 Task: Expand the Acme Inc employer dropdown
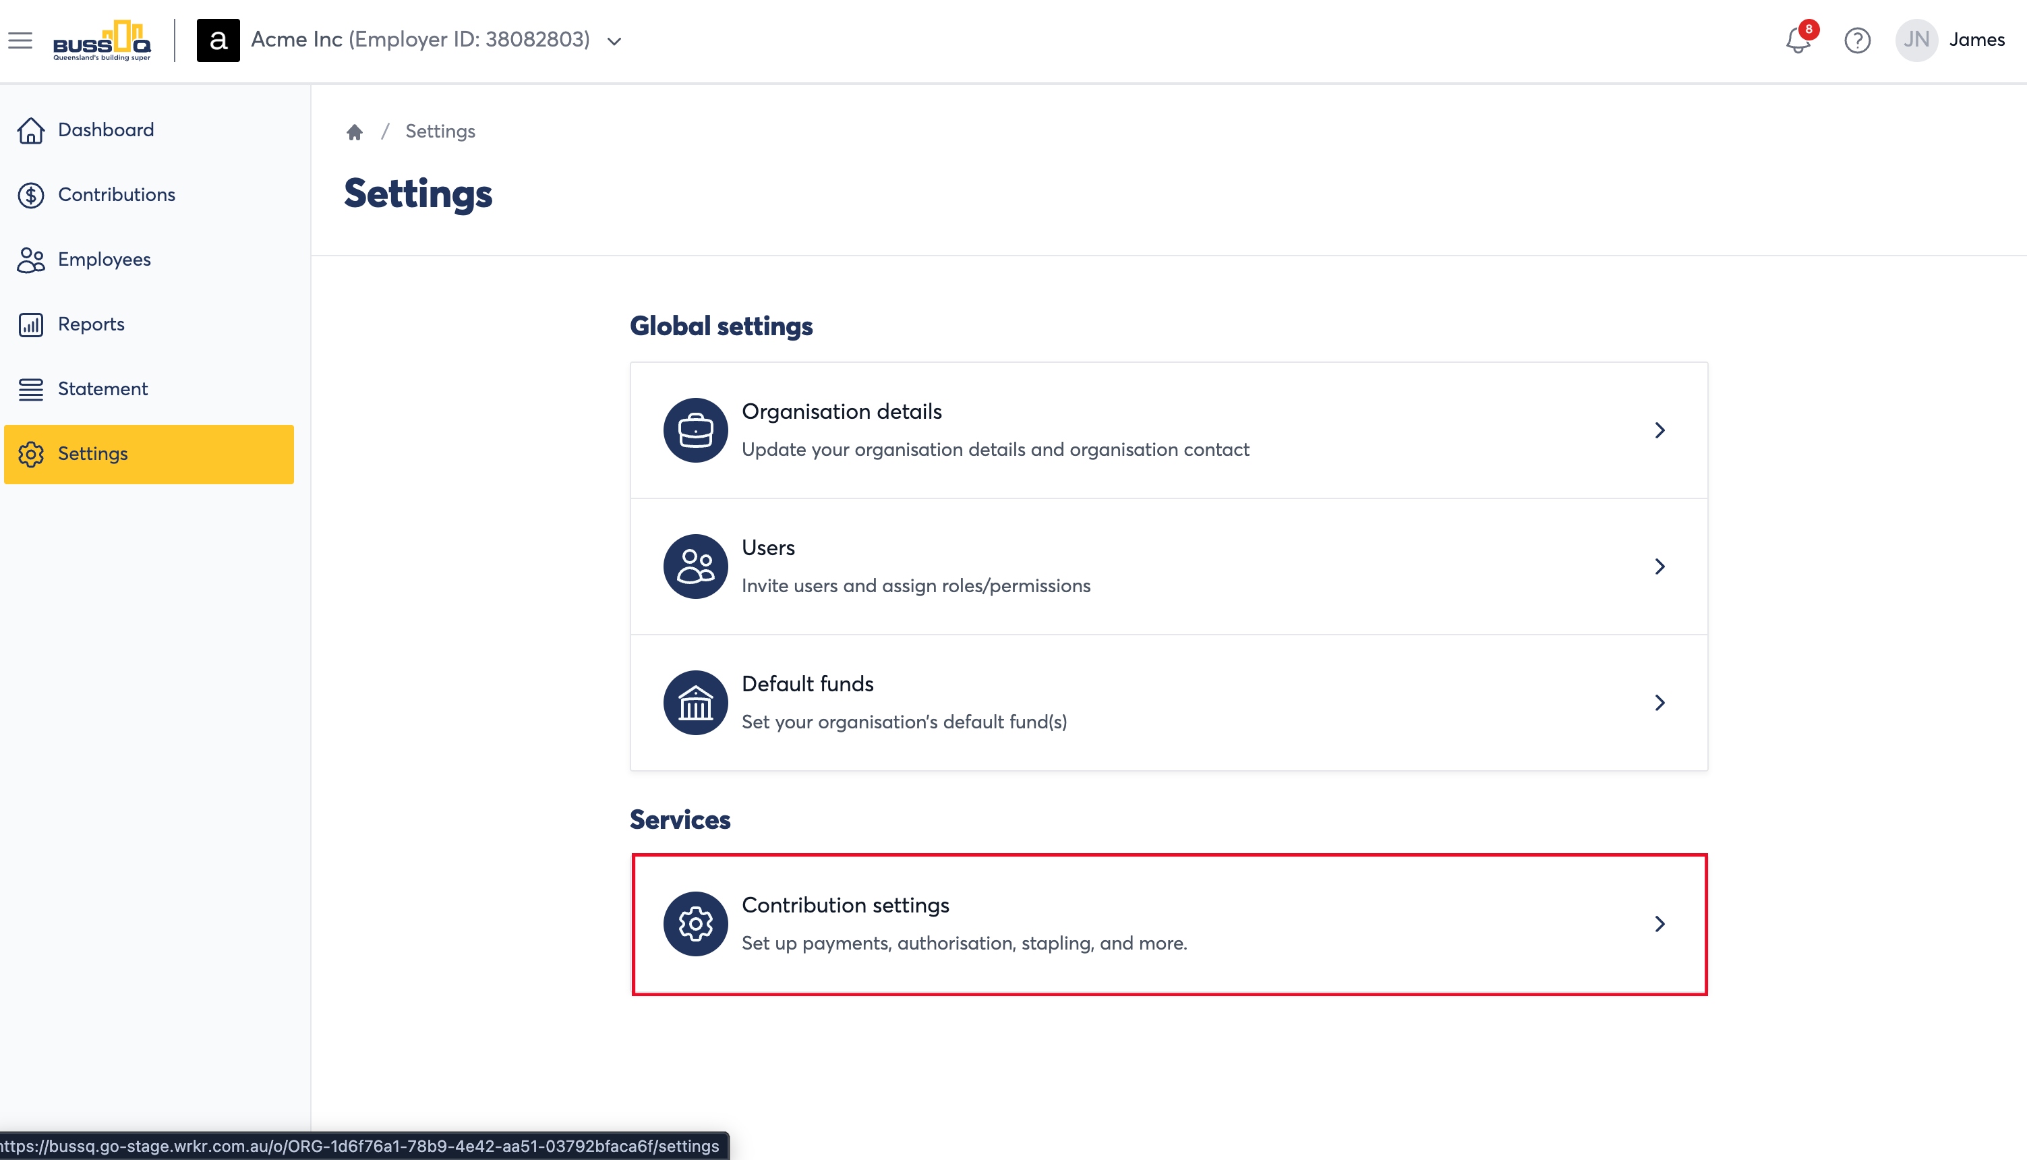[x=614, y=40]
